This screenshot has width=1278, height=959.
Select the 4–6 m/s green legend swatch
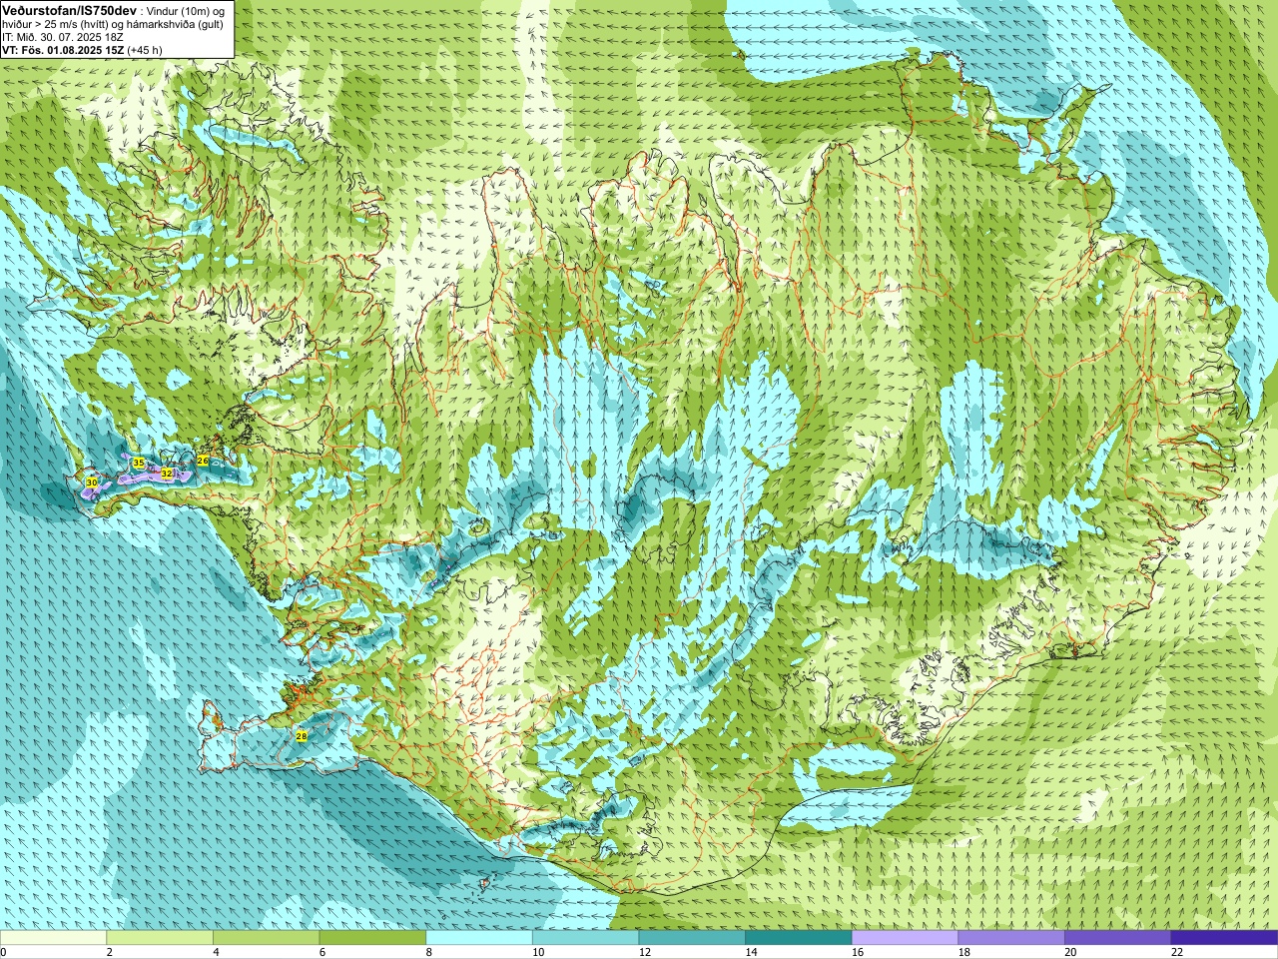pyautogui.click(x=266, y=938)
